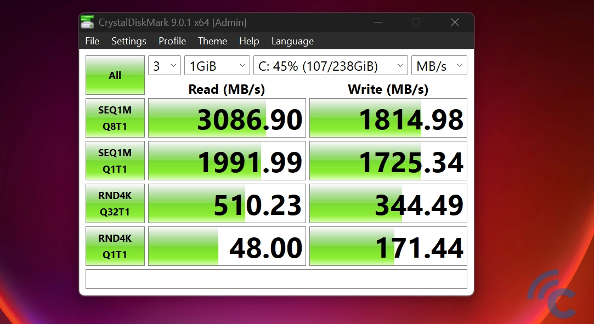Minimize the CrystalDiskMark window
Image resolution: width=594 pixels, height=324 pixels.
pyautogui.click(x=378, y=22)
